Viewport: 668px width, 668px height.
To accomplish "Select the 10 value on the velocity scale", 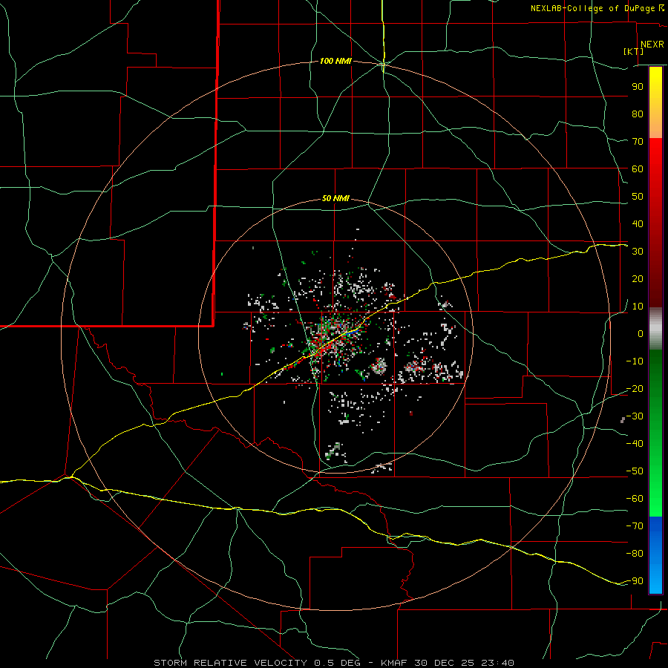I will pos(638,307).
